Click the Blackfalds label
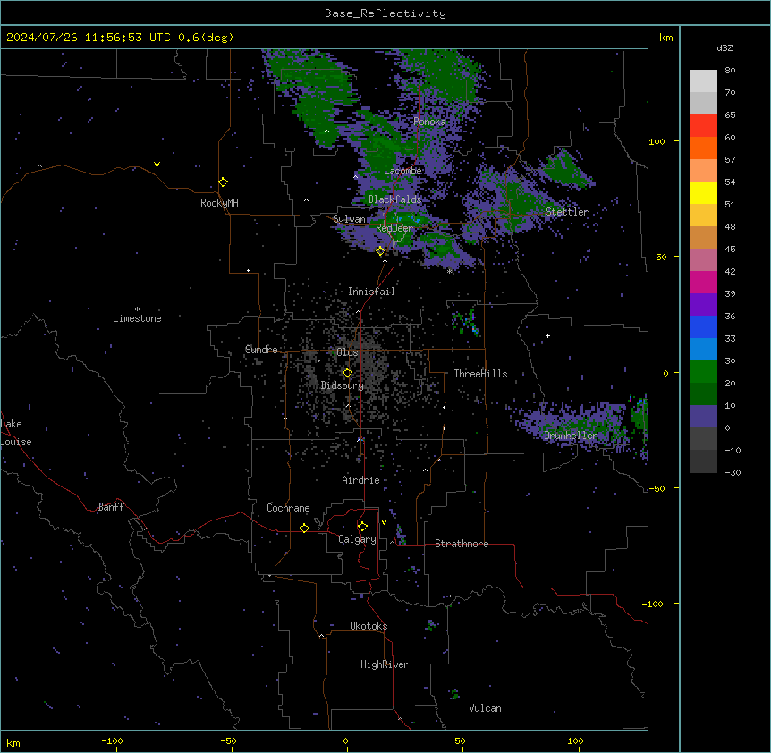The width and height of the screenshot is (771, 753). tap(394, 199)
